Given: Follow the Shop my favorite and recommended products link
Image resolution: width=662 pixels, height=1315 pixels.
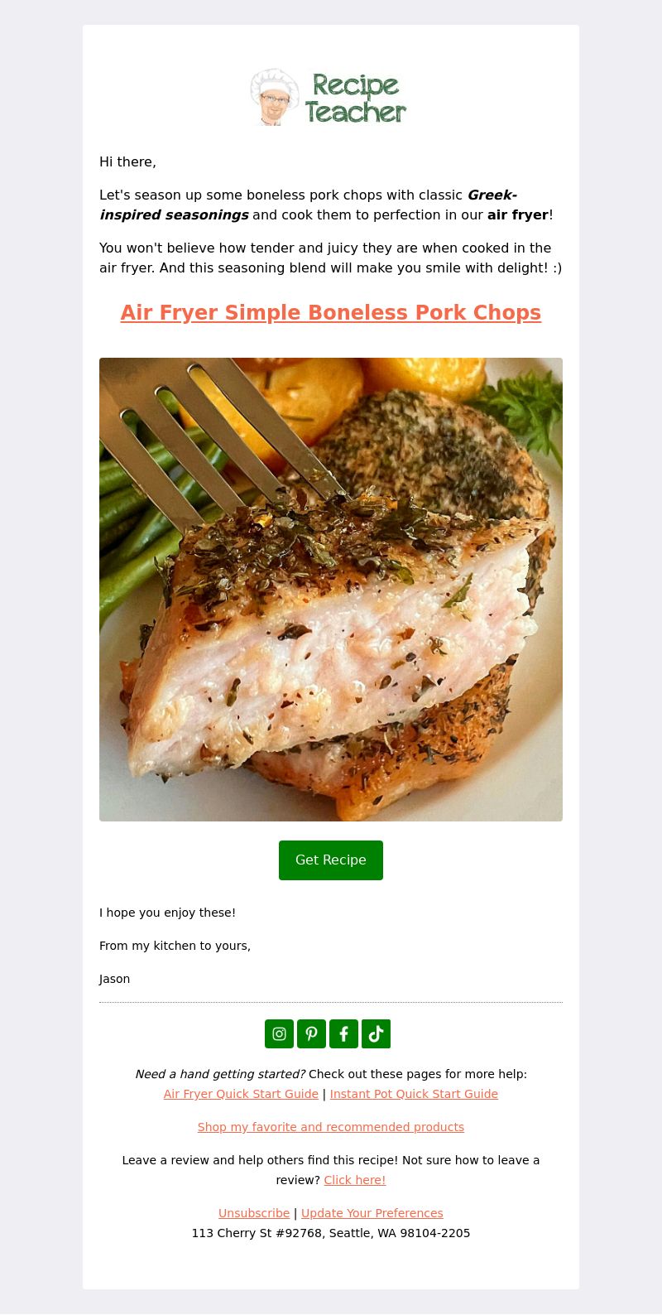Looking at the screenshot, I should click(331, 1127).
